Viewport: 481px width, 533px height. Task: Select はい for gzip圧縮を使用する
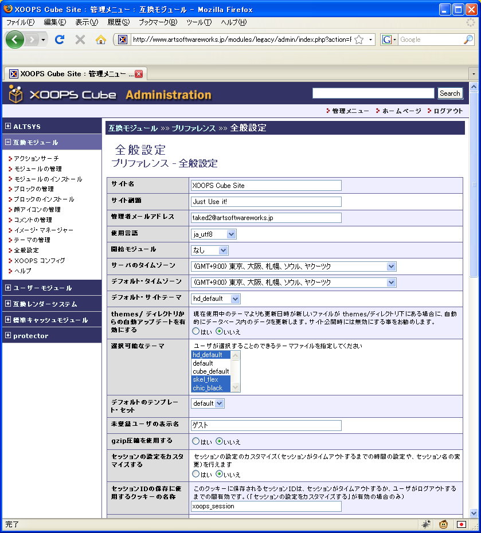coord(196,441)
